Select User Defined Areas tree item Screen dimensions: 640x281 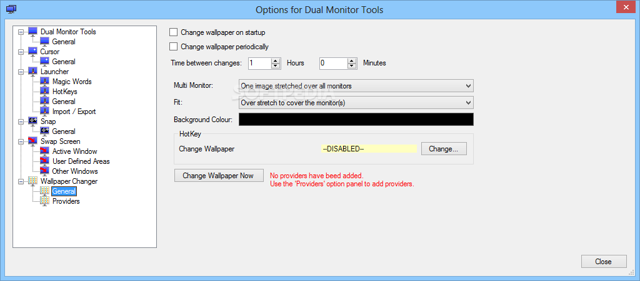(81, 161)
